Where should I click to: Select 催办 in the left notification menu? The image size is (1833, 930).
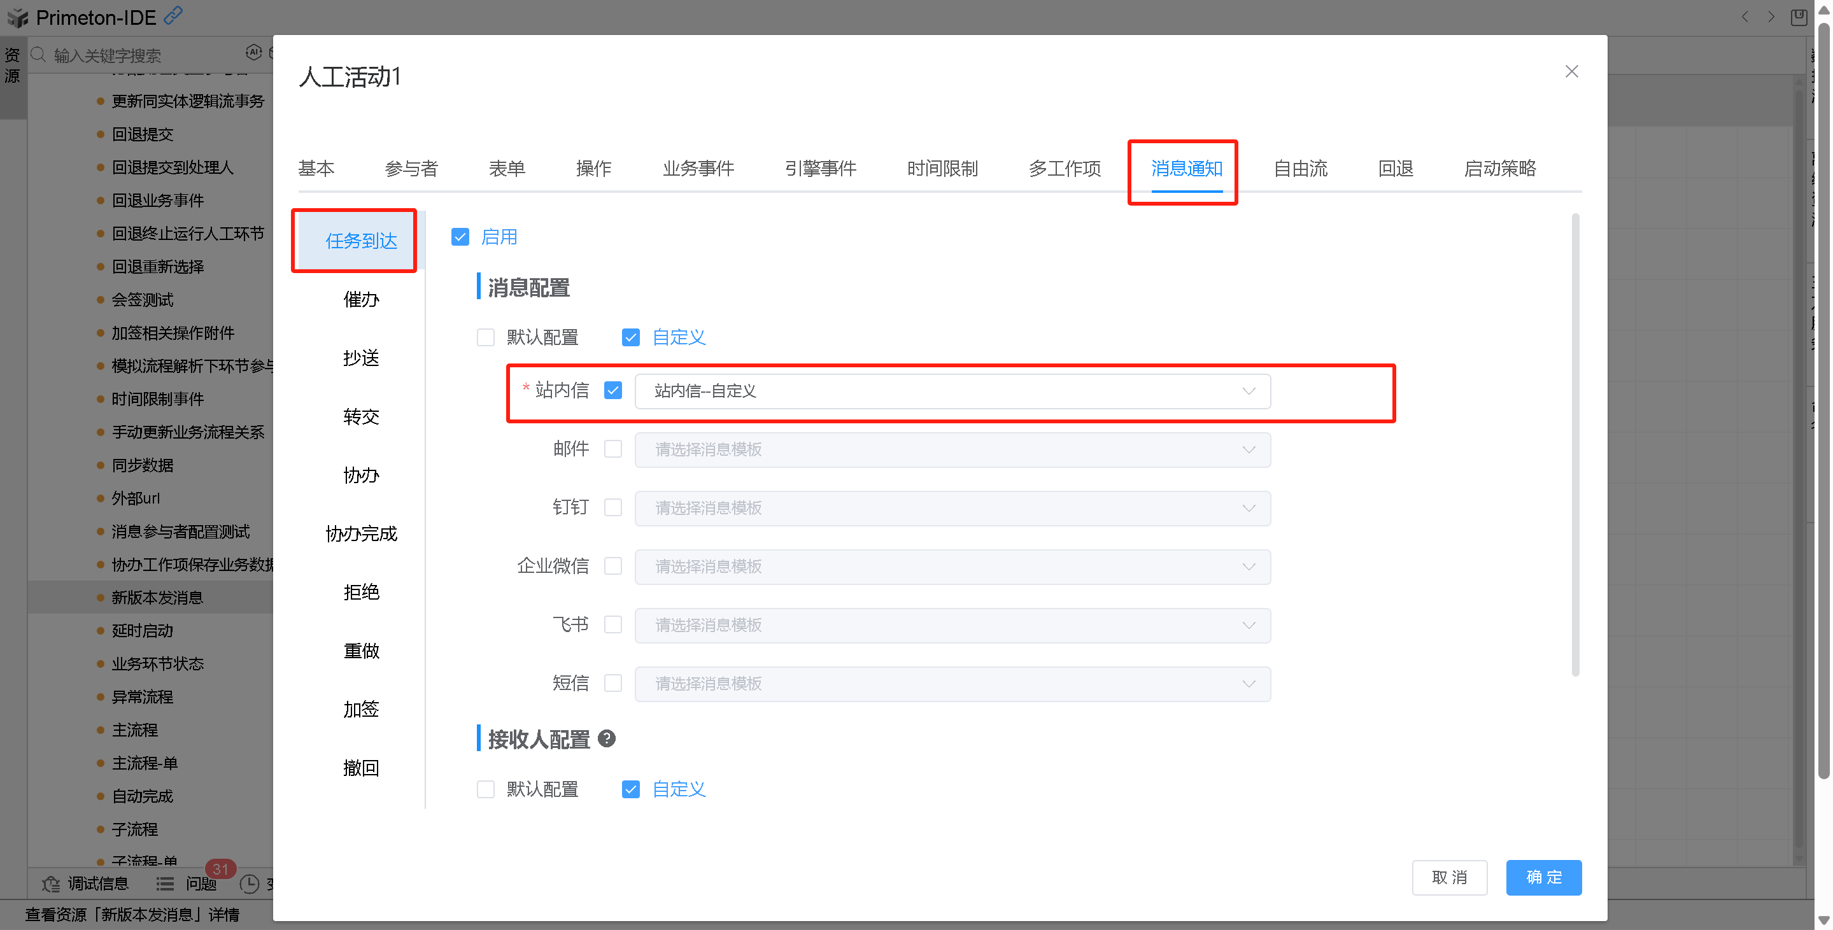point(361,300)
